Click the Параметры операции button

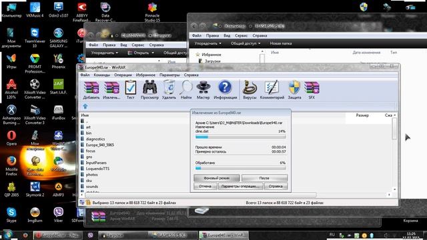[x=240, y=187]
